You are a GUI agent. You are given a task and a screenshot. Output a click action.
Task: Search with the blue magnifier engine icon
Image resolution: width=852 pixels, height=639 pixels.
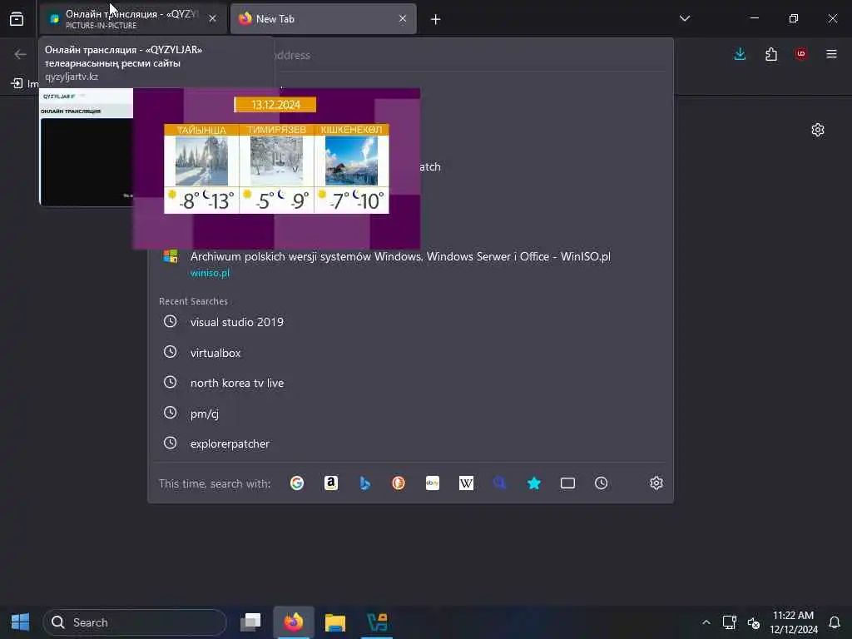coord(500,483)
